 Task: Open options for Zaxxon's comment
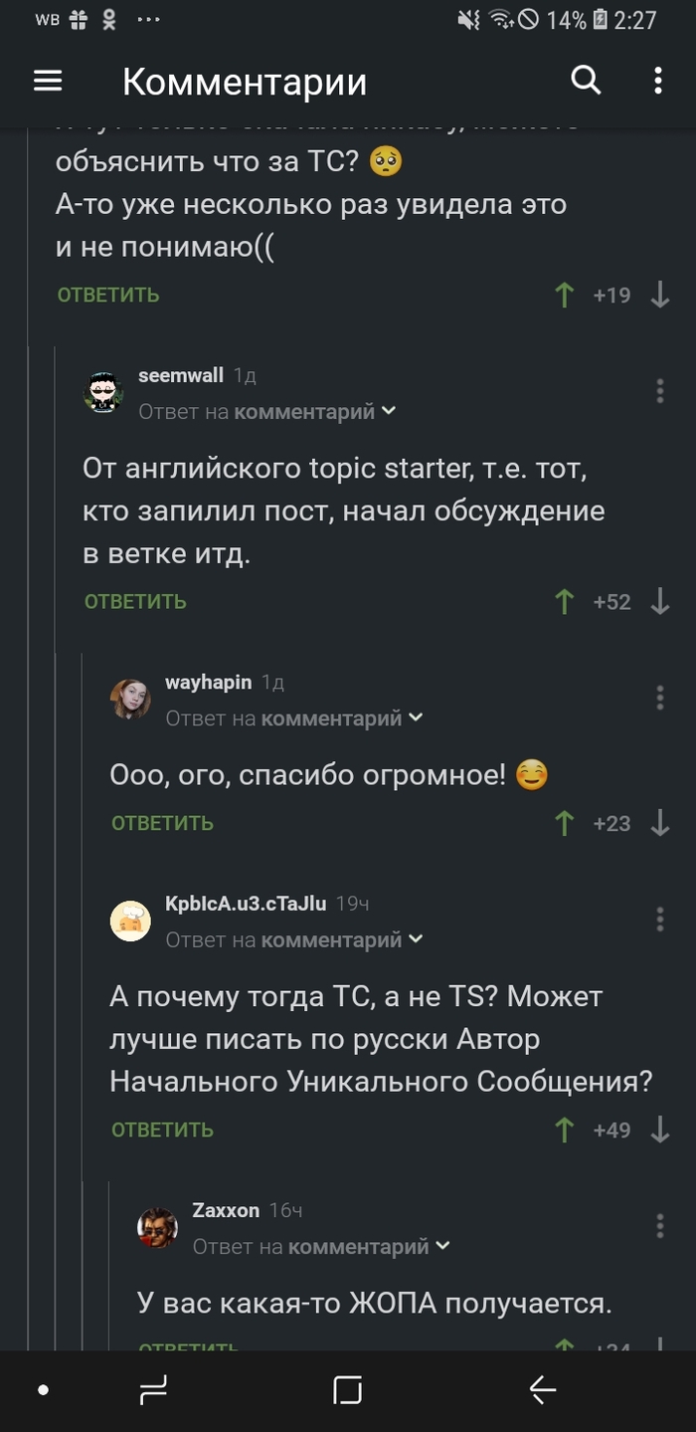click(x=660, y=1225)
